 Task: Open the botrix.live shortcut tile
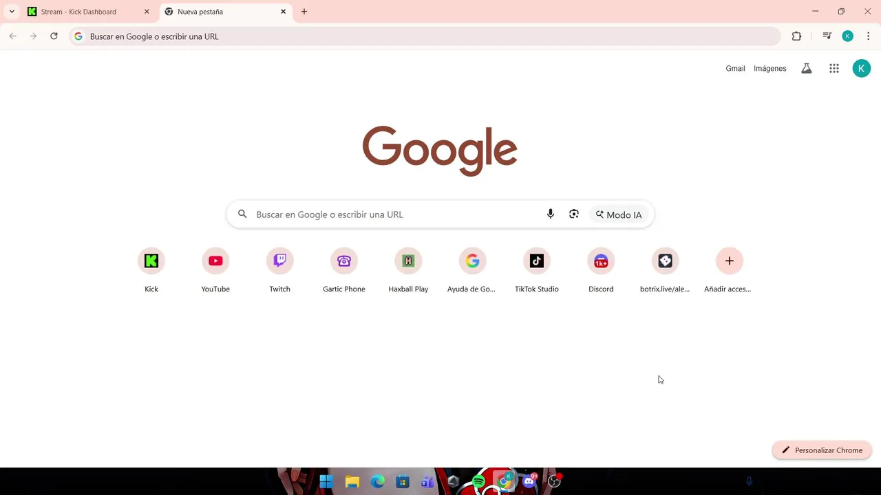[x=665, y=271]
